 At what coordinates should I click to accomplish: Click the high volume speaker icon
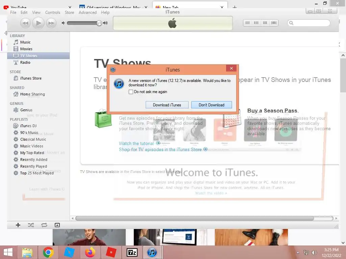105,23
